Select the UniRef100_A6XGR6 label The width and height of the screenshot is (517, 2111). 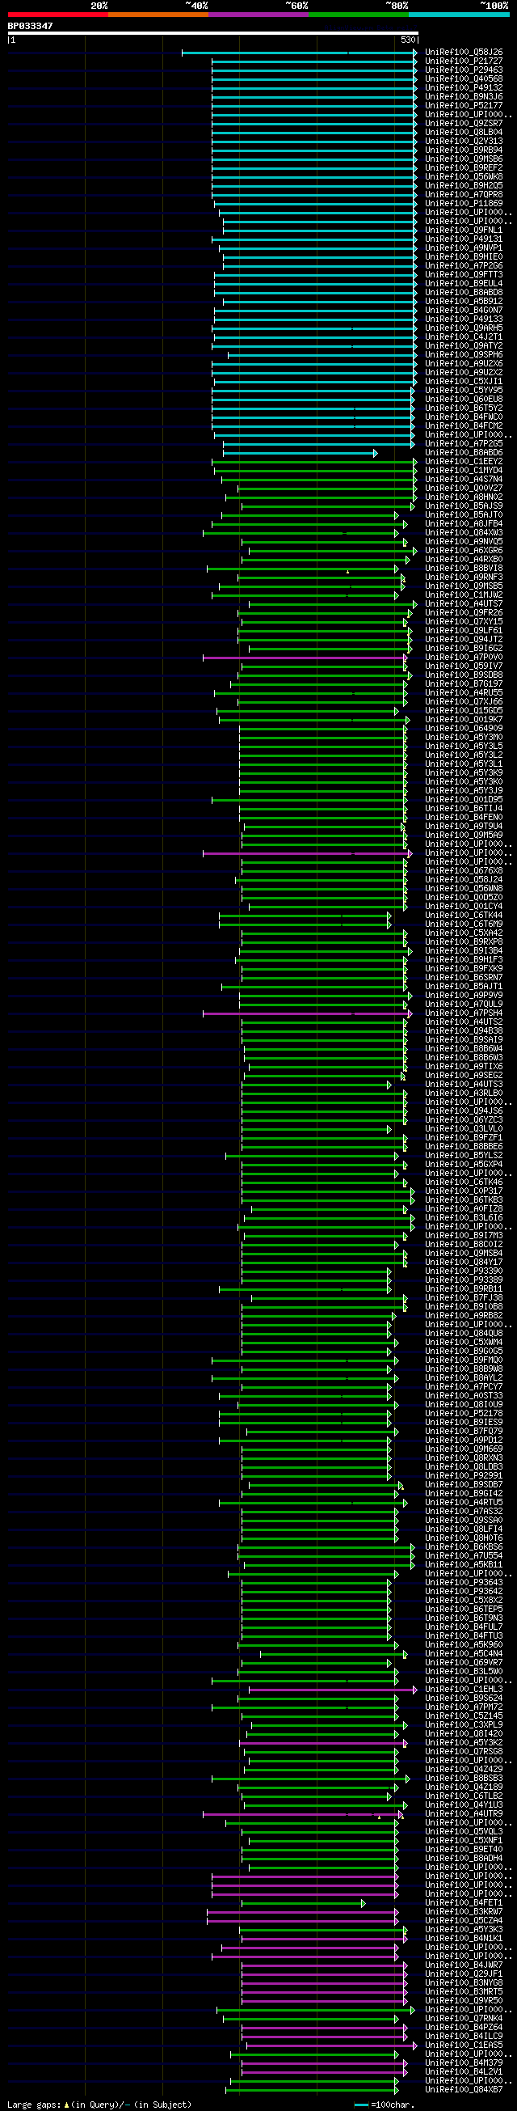[x=464, y=551]
